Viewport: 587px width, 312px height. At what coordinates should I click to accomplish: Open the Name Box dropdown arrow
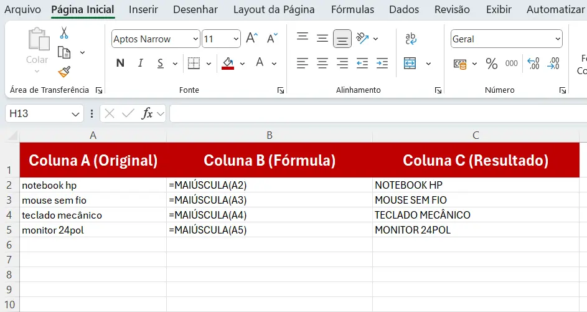coord(76,114)
